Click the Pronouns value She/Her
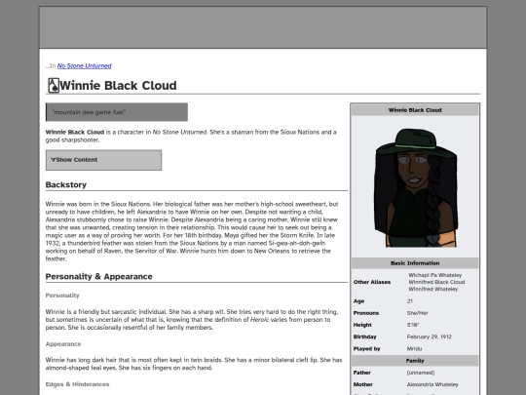Viewport: 526px width, 395px height. (417, 313)
